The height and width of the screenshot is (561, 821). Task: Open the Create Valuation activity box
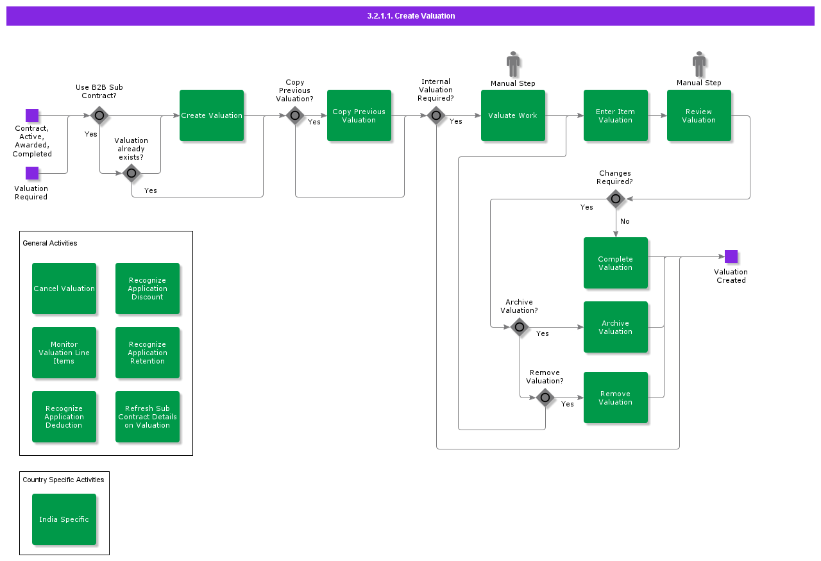tap(212, 115)
